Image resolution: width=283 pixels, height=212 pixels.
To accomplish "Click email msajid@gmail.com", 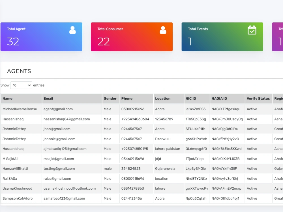I will [x=59, y=159].
